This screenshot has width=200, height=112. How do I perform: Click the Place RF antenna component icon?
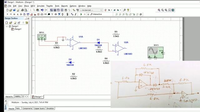(52, 14)
